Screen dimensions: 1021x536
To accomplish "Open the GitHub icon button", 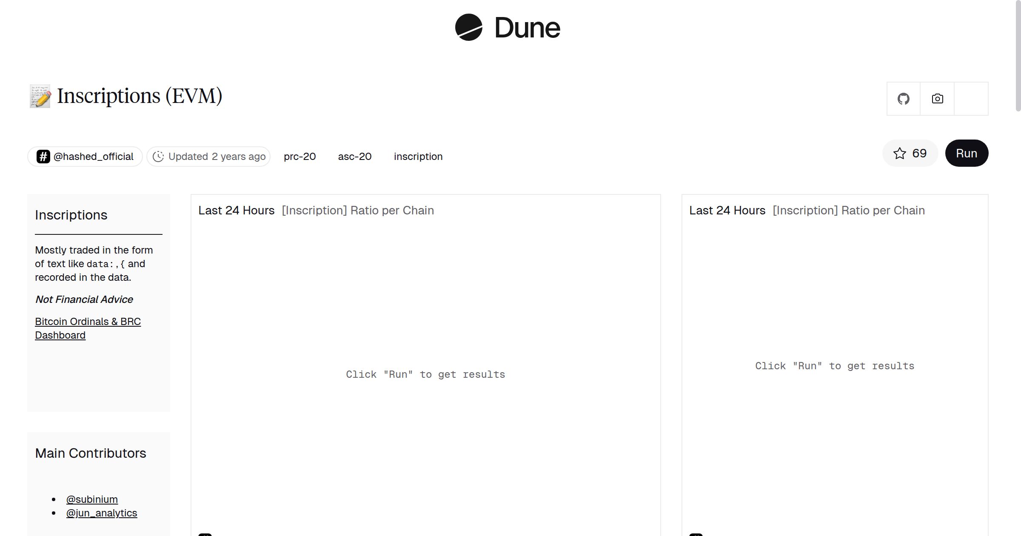I will point(903,99).
